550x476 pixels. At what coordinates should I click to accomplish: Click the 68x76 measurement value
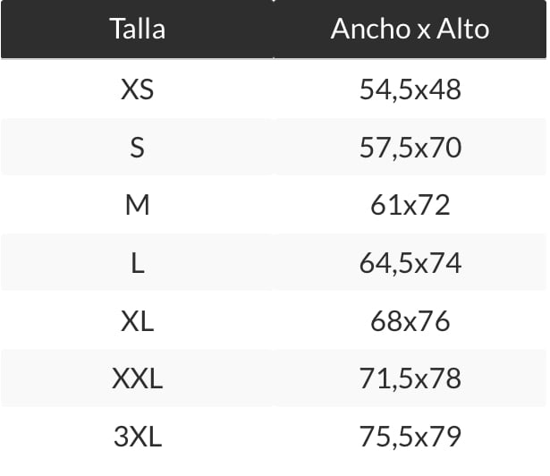tap(410, 320)
